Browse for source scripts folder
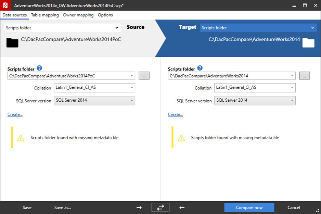321x214 pixels. click(x=144, y=76)
